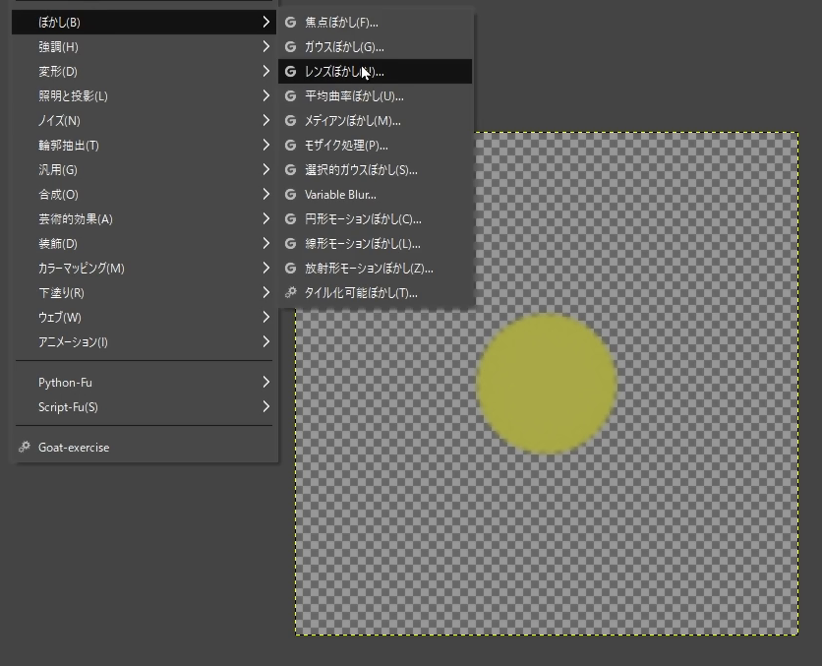
Task: Open the 合成(O) combine submenu
Action: (145, 195)
